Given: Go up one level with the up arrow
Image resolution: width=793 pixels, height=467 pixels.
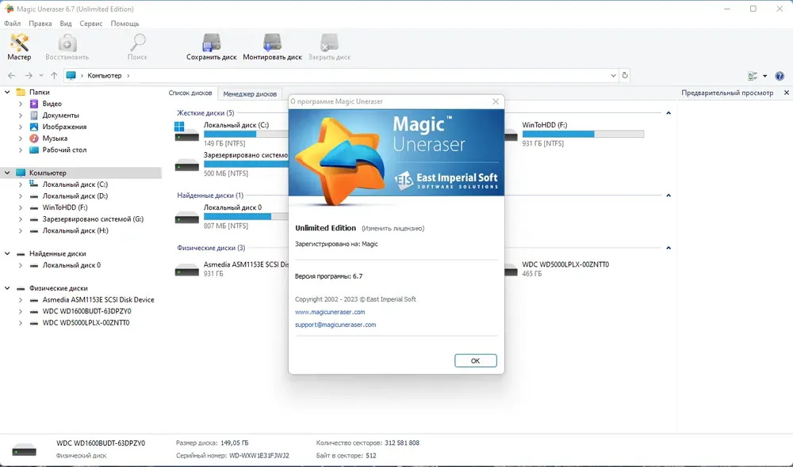Looking at the screenshot, I should 54,75.
